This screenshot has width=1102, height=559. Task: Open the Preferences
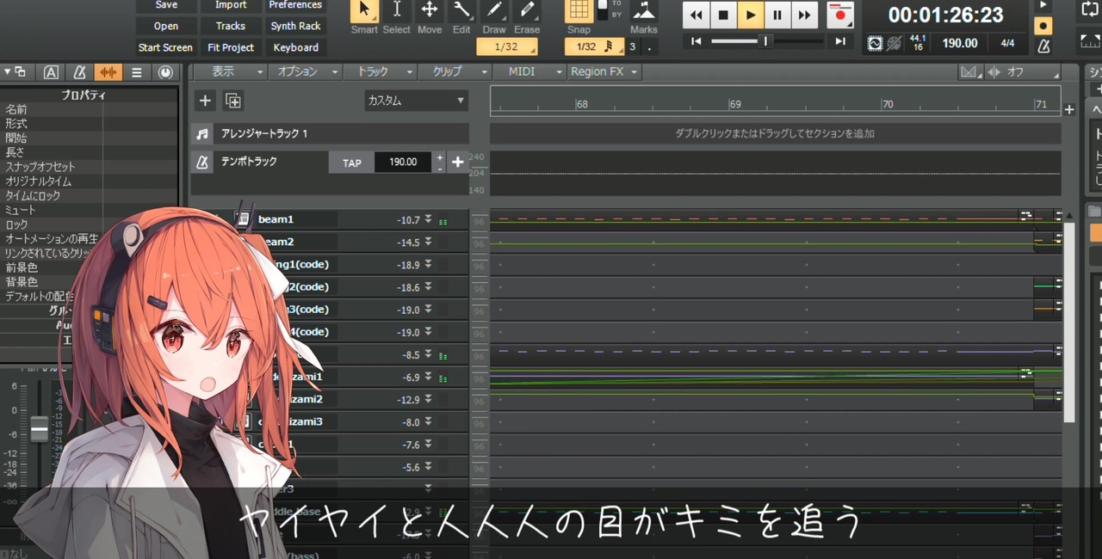point(295,5)
